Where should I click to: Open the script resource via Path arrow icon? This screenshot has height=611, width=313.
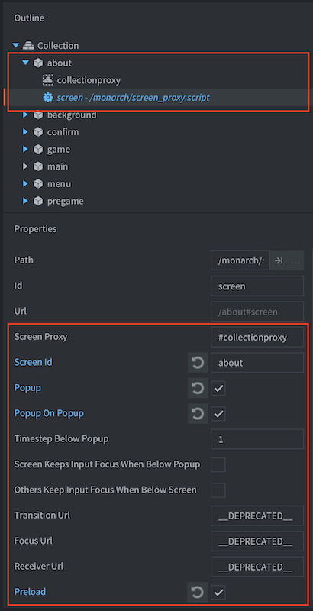pos(279,260)
